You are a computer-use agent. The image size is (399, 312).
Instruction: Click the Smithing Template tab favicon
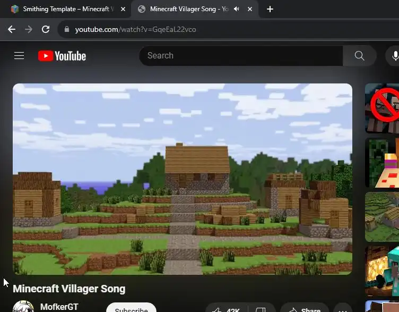[15, 9]
